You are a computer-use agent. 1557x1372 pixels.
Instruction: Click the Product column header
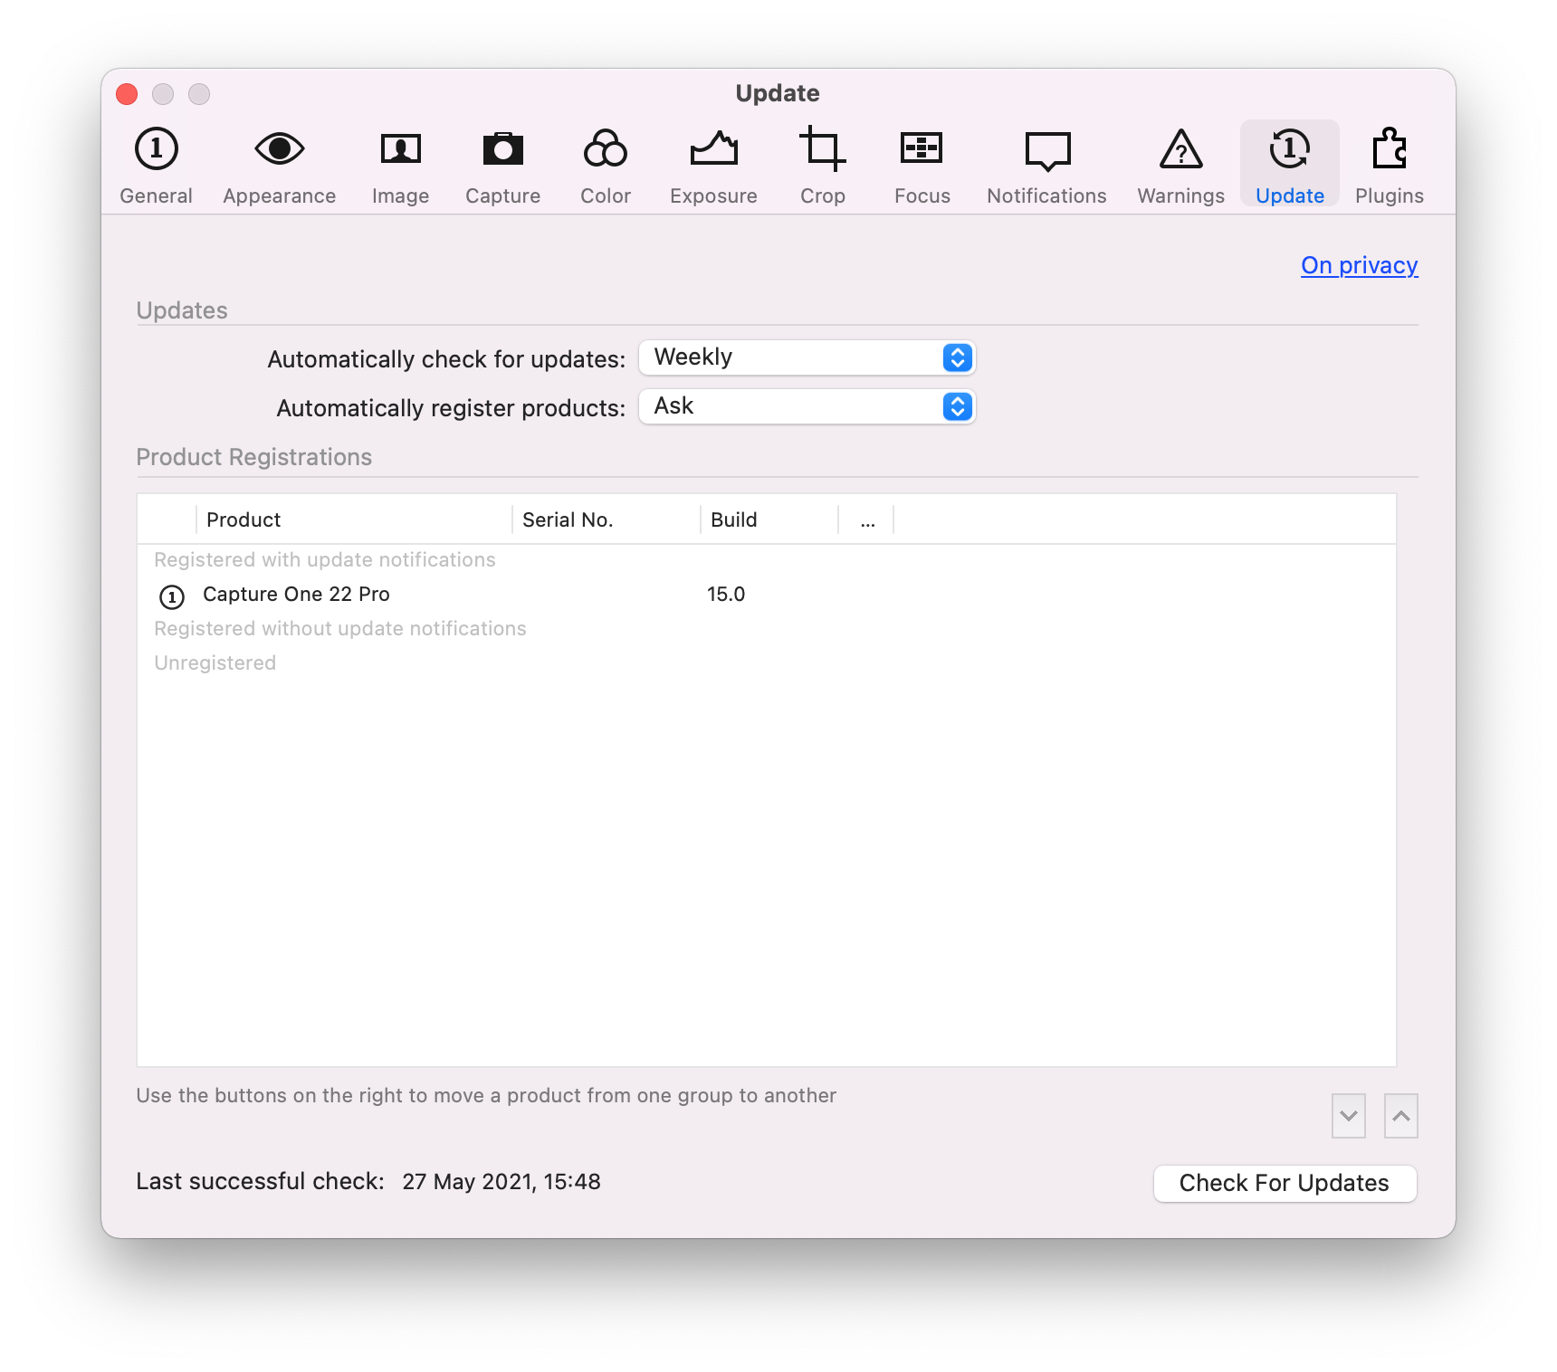354,519
